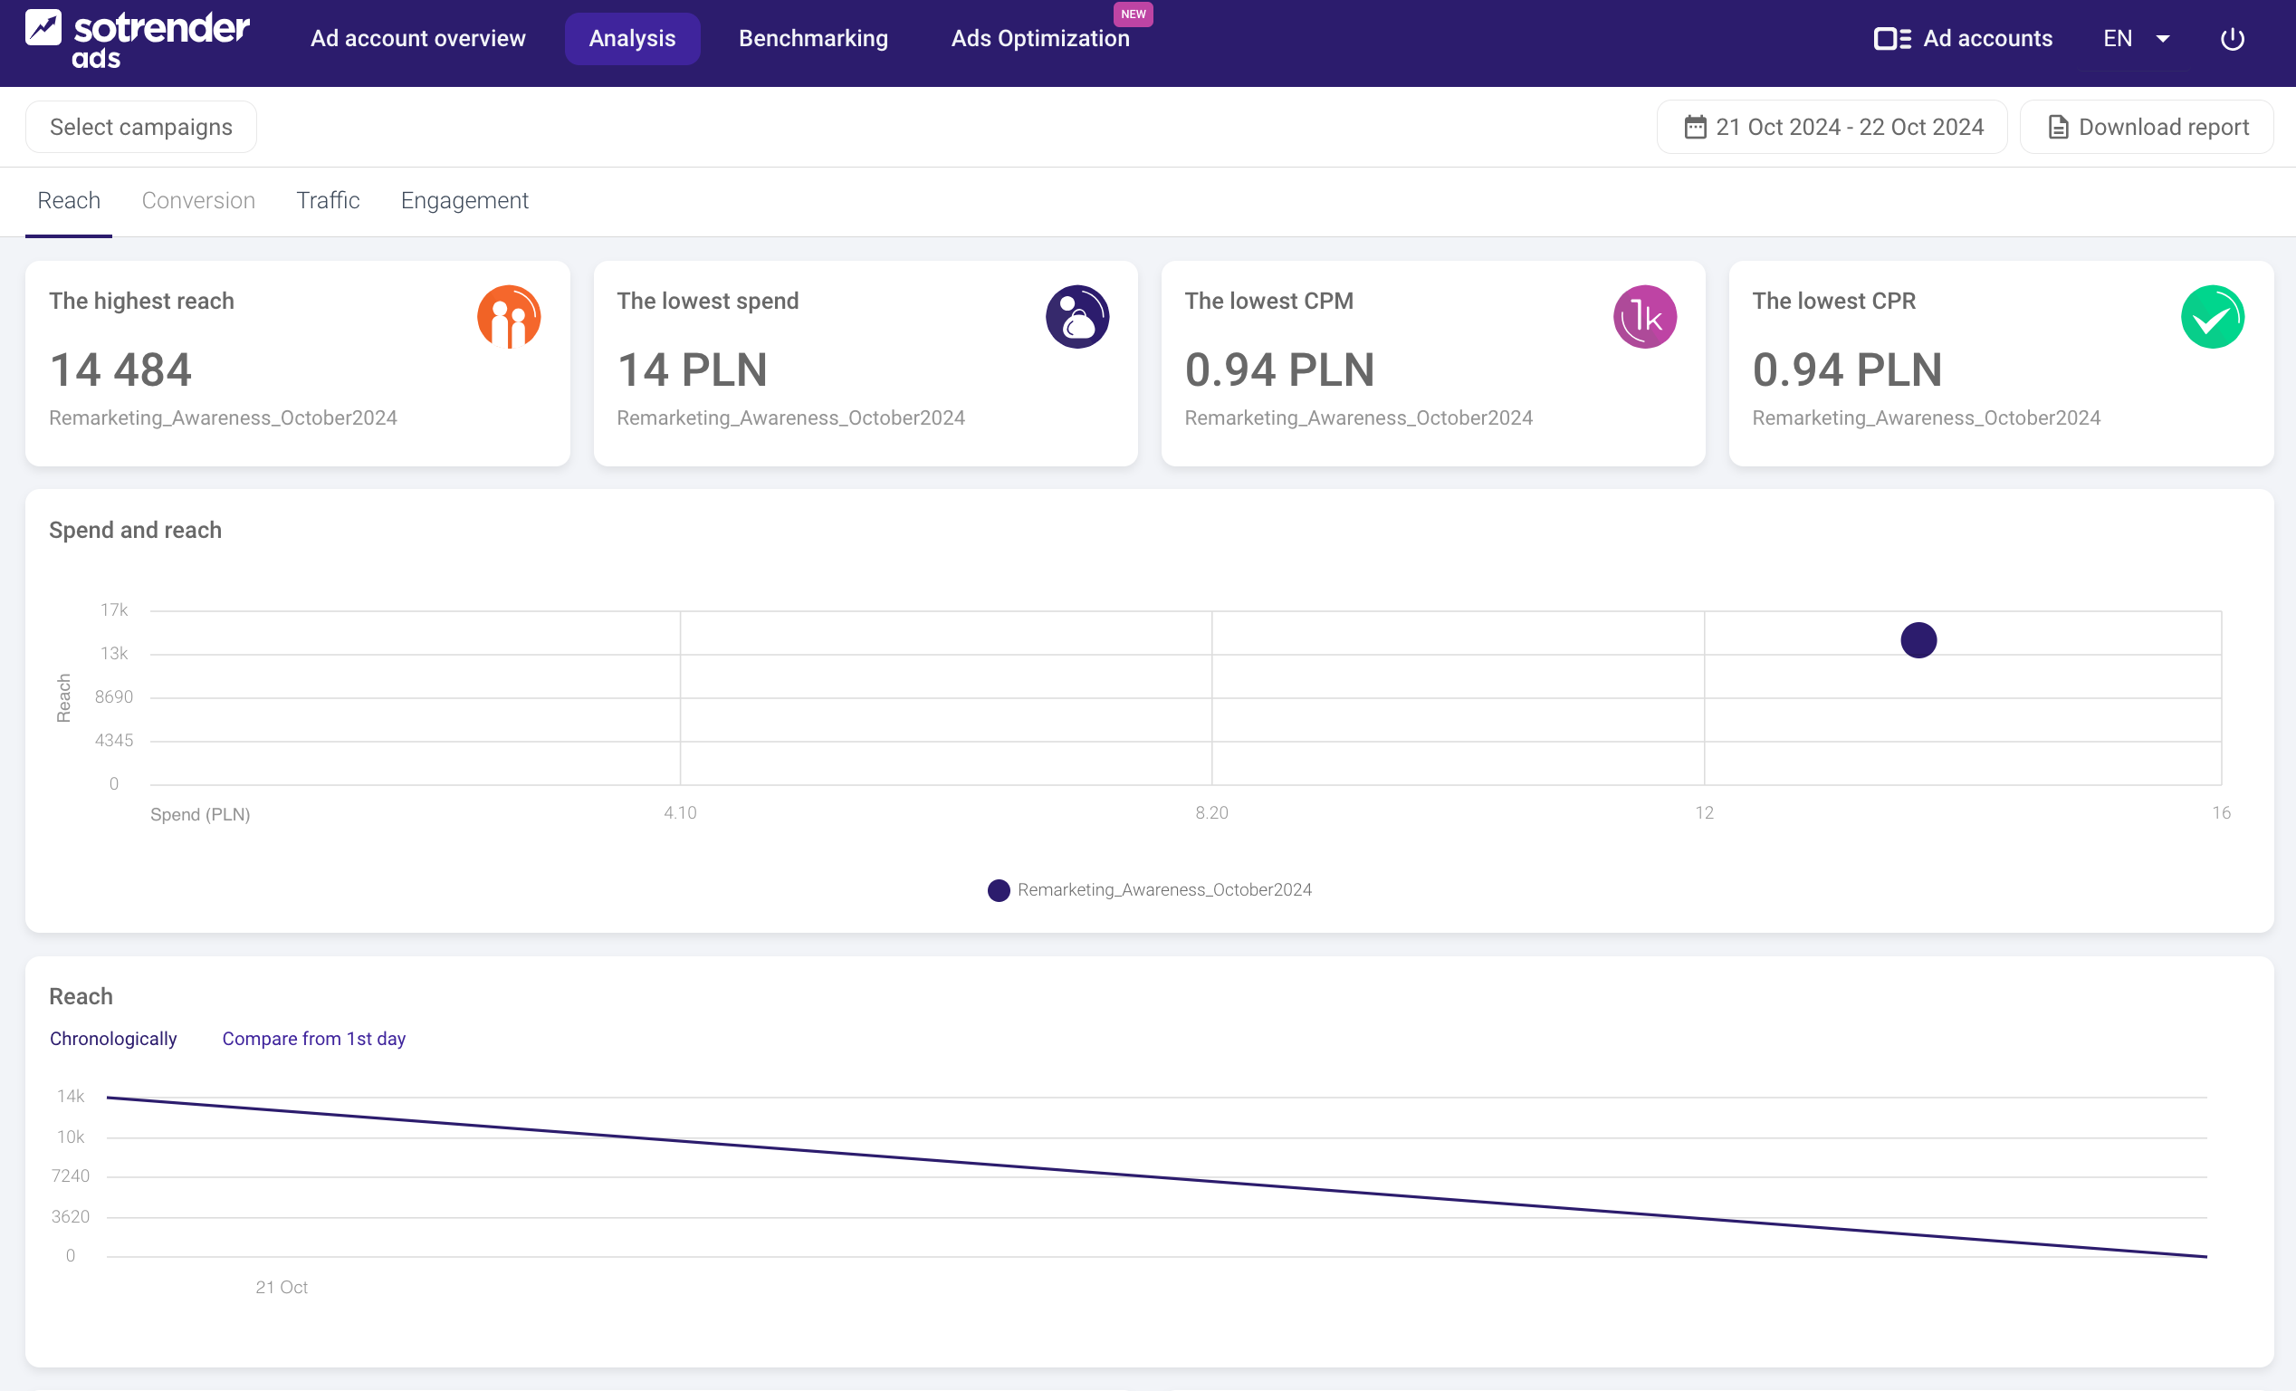Click the power logout icon
The width and height of the screenshot is (2296, 1391).
point(2232,39)
